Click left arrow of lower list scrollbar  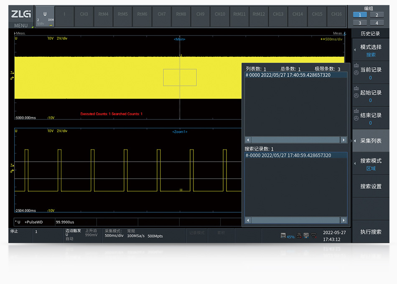[248, 220]
